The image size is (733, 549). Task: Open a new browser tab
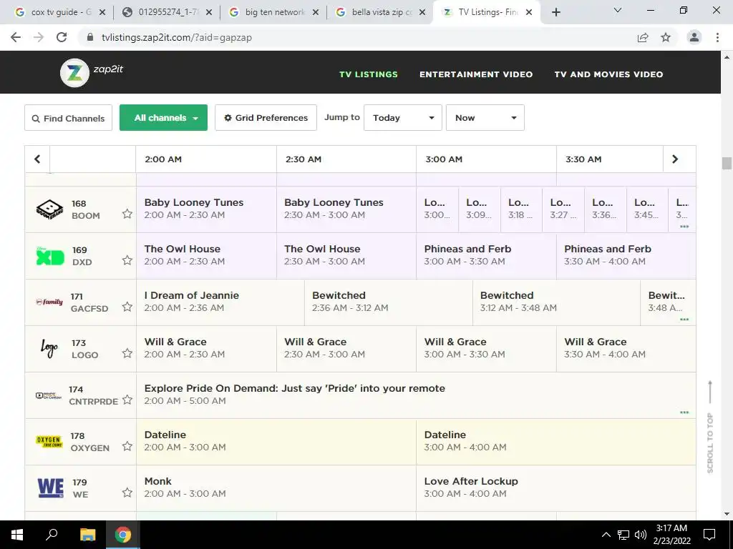coord(555,12)
